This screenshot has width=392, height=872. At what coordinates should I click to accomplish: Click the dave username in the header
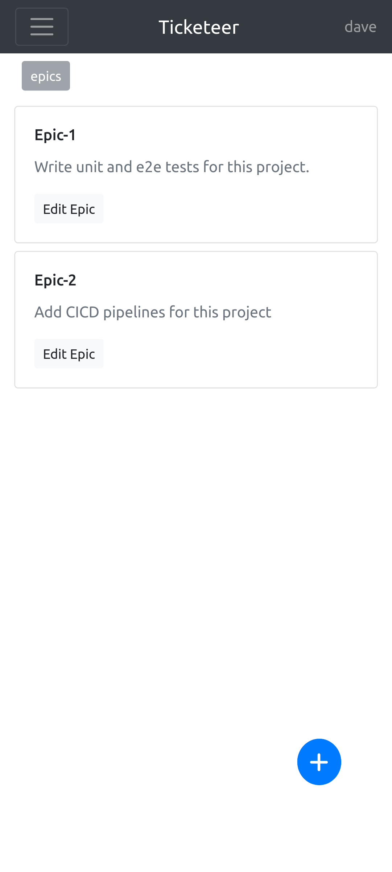click(360, 27)
